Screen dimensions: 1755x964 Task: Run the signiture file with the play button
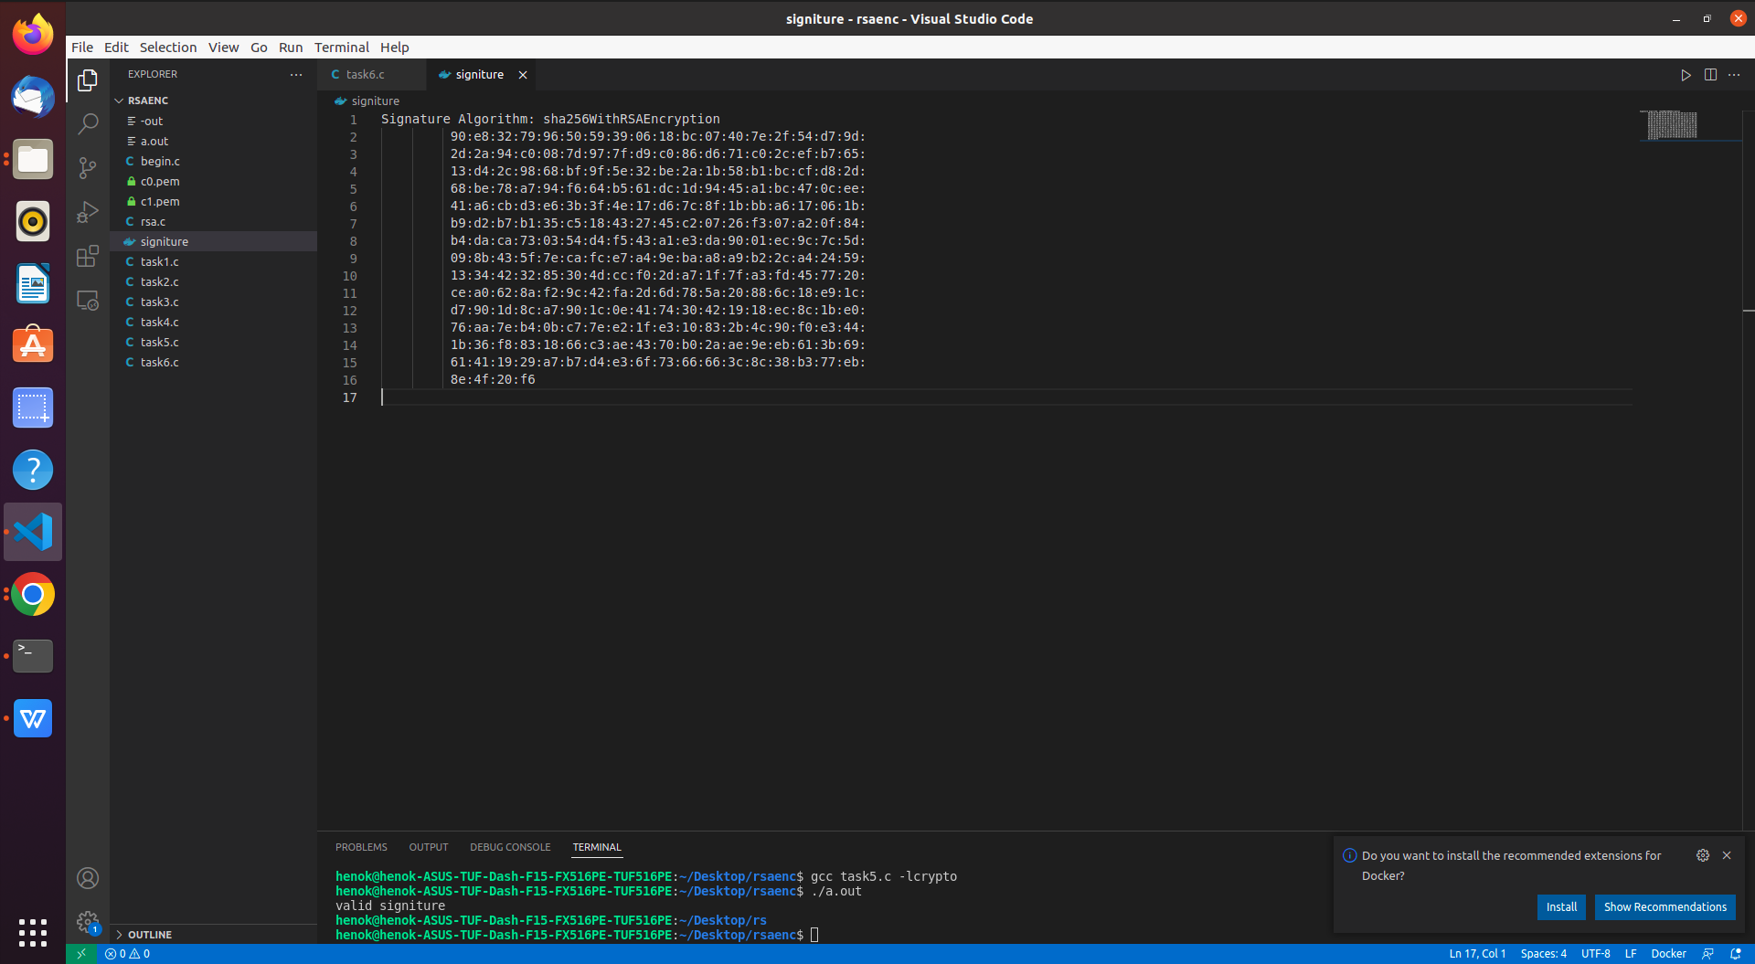[x=1686, y=76]
